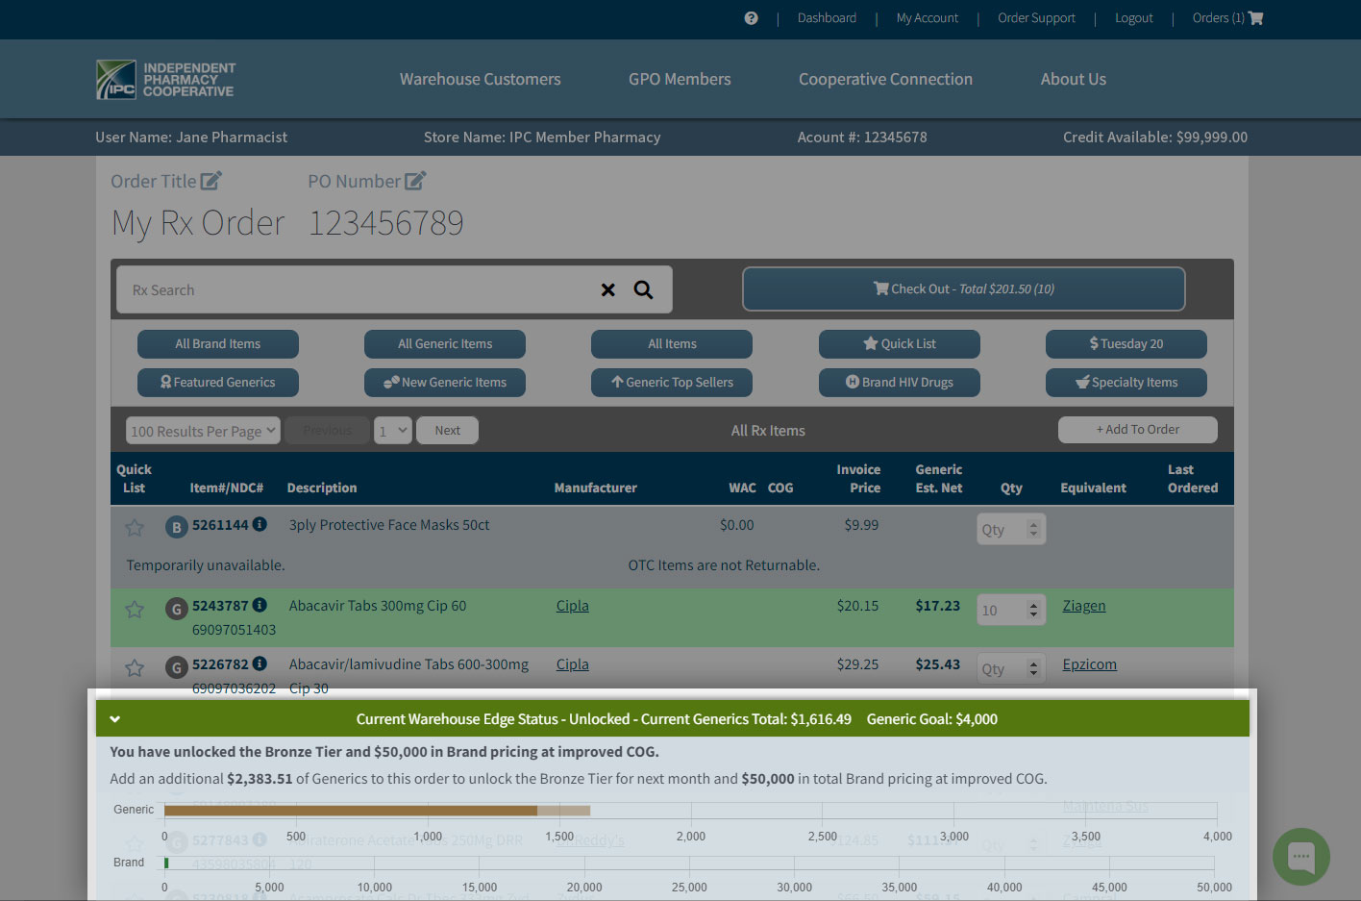Filter by All Generic Items
This screenshot has width=1361, height=901.
[x=445, y=344]
